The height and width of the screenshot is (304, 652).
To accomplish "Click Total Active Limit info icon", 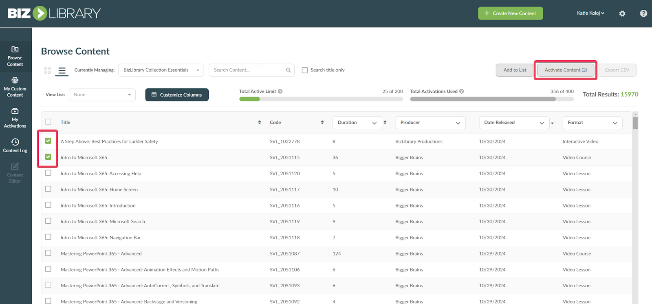I will pyautogui.click(x=280, y=91).
